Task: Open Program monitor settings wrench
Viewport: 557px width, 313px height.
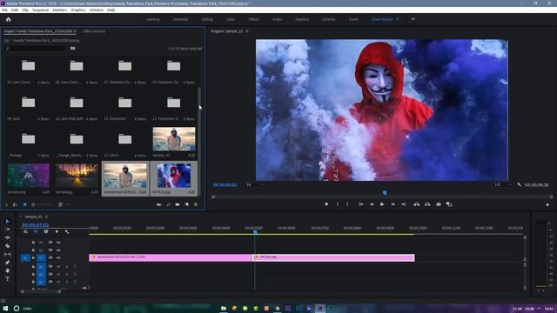Action: point(519,184)
